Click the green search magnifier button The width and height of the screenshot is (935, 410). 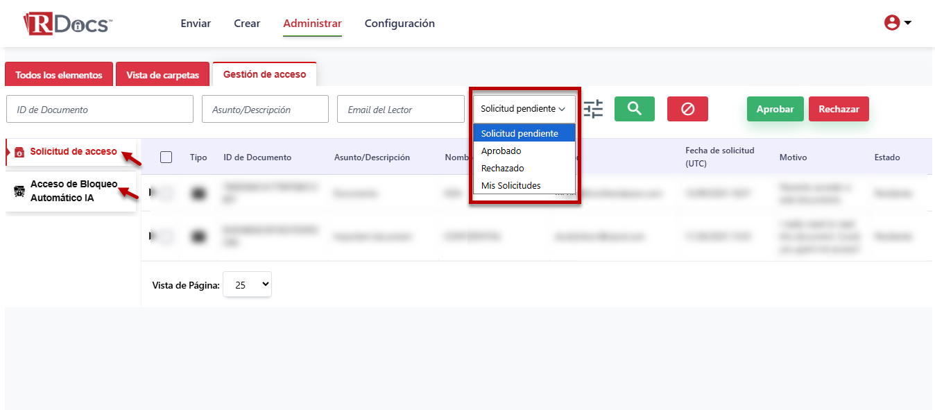[x=634, y=109]
